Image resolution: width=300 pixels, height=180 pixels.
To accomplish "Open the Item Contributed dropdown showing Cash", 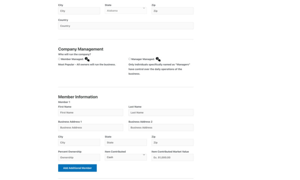I will (126, 157).
